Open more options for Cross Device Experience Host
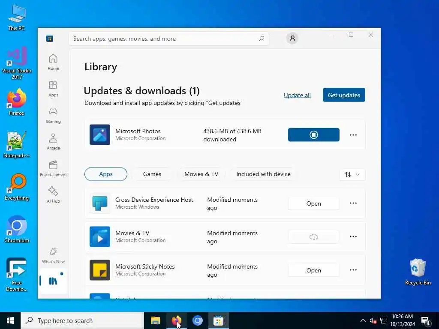439x329 pixels. (x=353, y=203)
